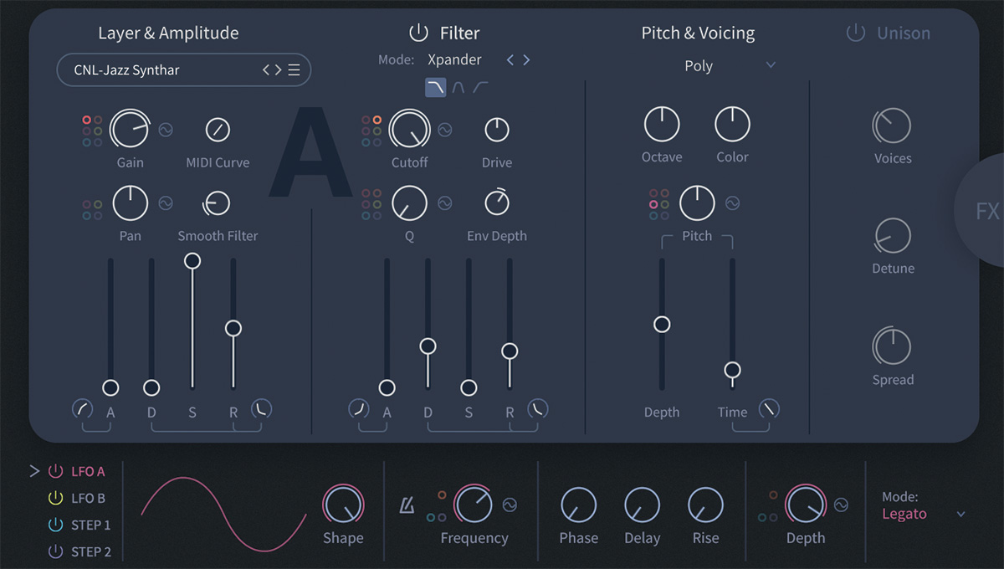Click the Spread knob
The height and width of the screenshot is (569, 1004).
click(893, 346)
